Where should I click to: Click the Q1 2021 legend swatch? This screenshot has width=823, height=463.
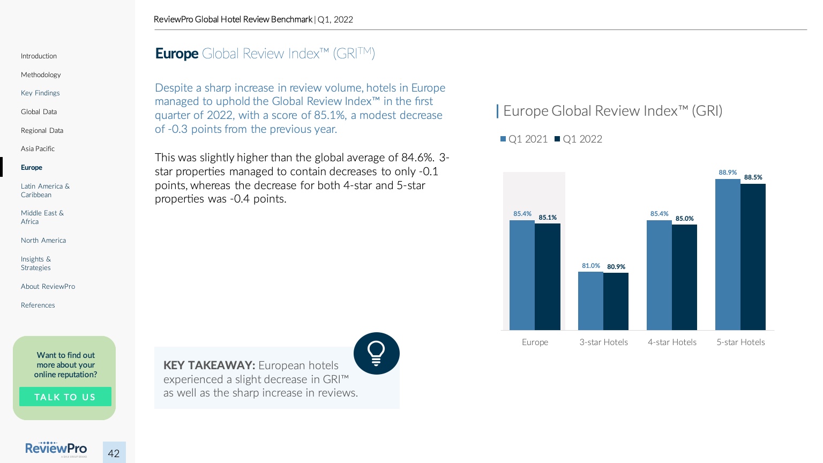point(503,139)
